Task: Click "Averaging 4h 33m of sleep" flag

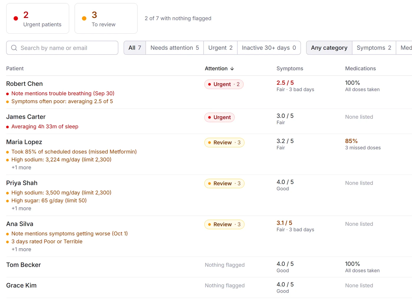Action: click(x=45, y=126)
